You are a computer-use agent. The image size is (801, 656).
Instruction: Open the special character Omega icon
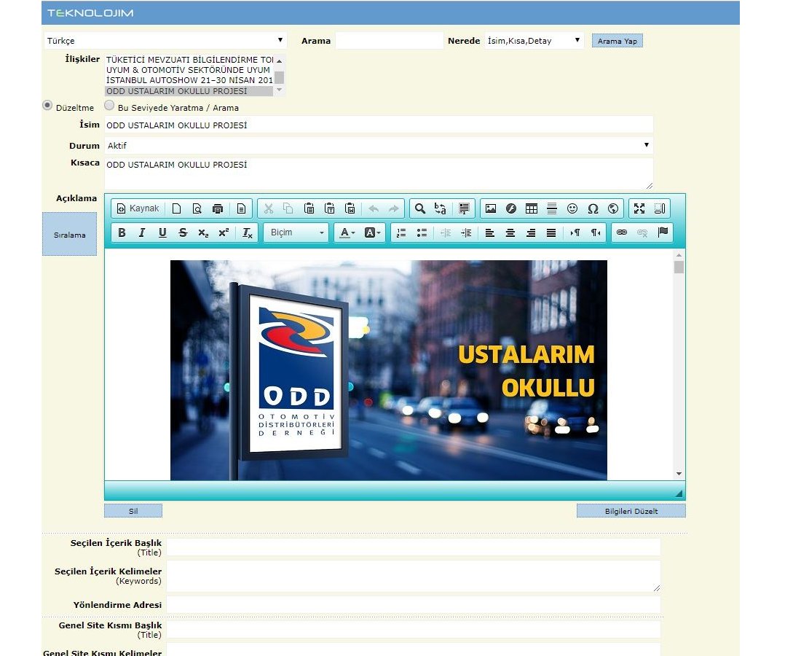pyautogui.click(x=593, y=208)
